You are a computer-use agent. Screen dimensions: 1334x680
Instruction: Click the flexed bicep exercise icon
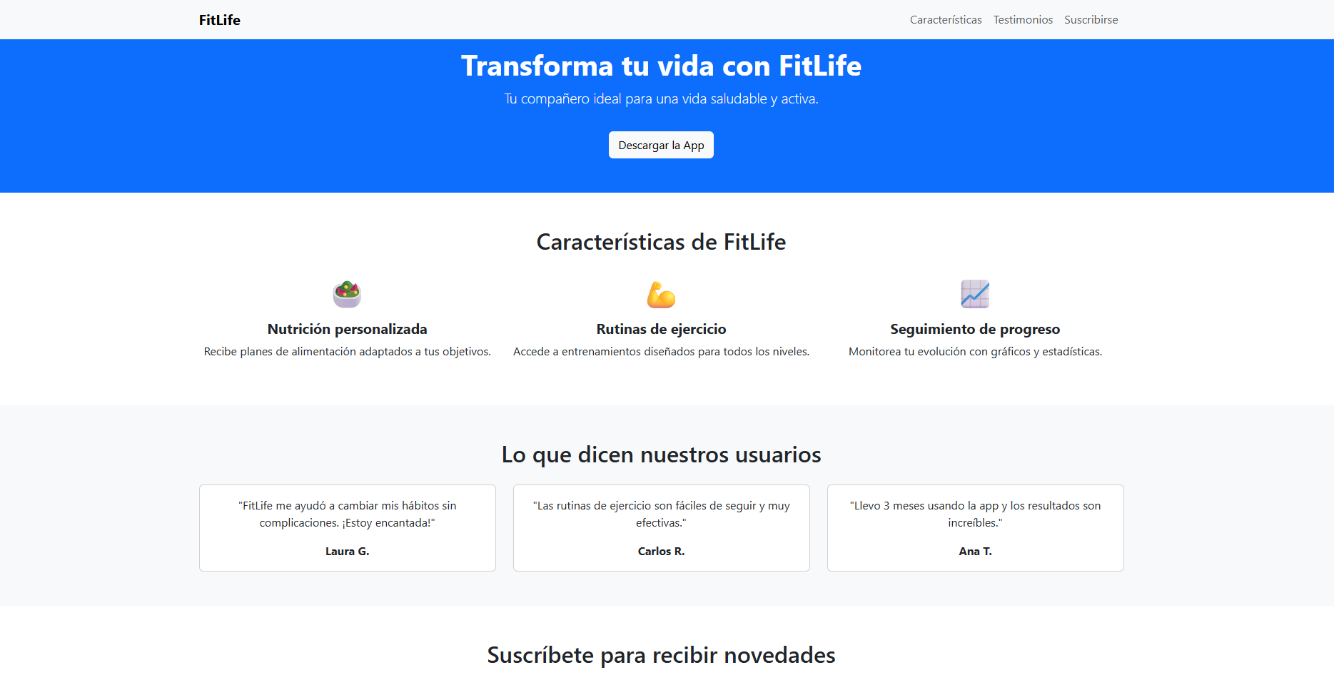(661, 294)
